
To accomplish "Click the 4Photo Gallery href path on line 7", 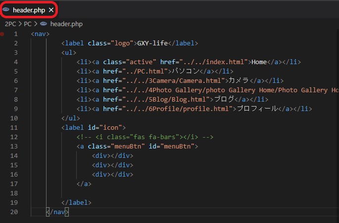I will coord(228,90).
